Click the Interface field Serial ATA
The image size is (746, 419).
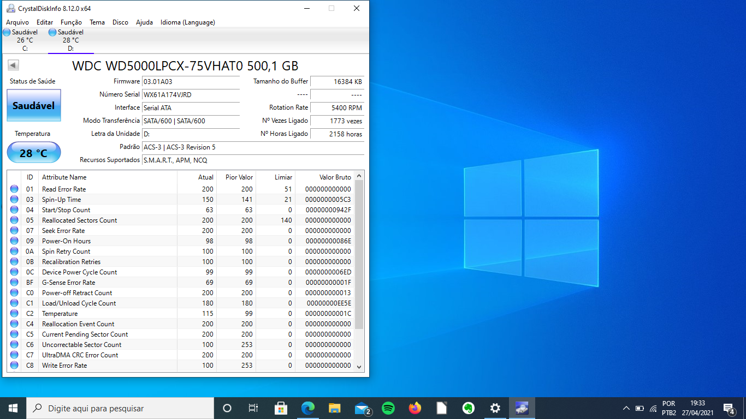tap(191, 107)
